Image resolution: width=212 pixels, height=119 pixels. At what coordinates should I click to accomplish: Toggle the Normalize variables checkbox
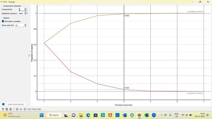pyautogui.click(x=3, y=21)
